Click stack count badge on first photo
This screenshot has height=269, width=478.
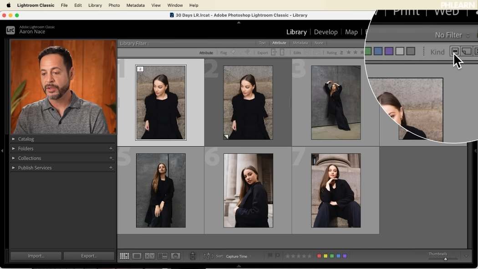(140, 69)
